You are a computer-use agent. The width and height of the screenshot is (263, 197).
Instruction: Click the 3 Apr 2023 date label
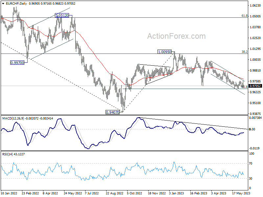click(219, 193)
